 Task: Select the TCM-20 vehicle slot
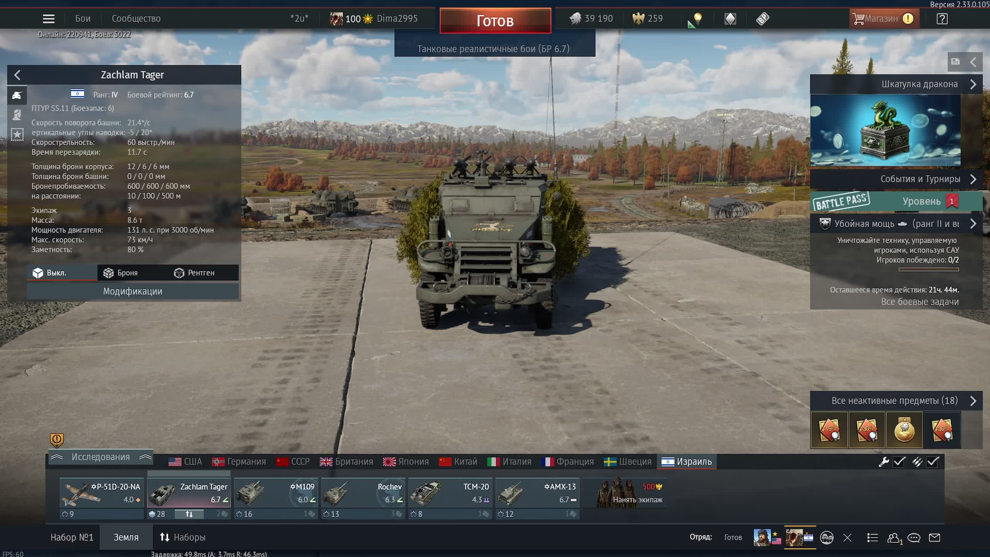450,493
